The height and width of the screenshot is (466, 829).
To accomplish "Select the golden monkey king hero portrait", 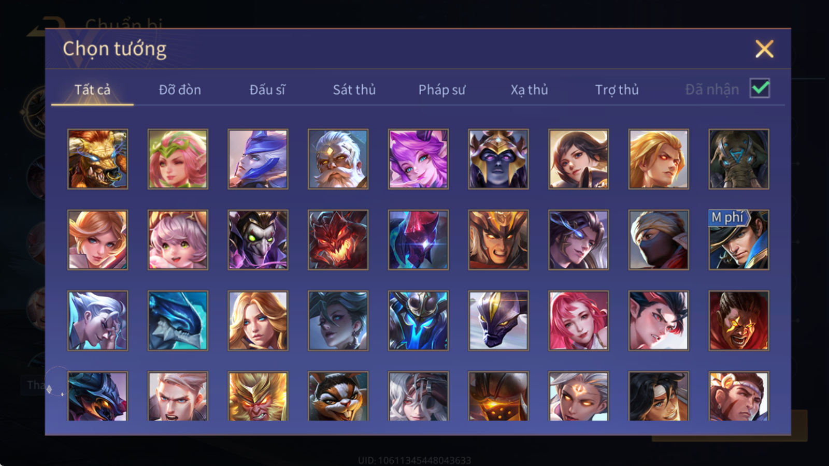I will click(x=258, y=396).
